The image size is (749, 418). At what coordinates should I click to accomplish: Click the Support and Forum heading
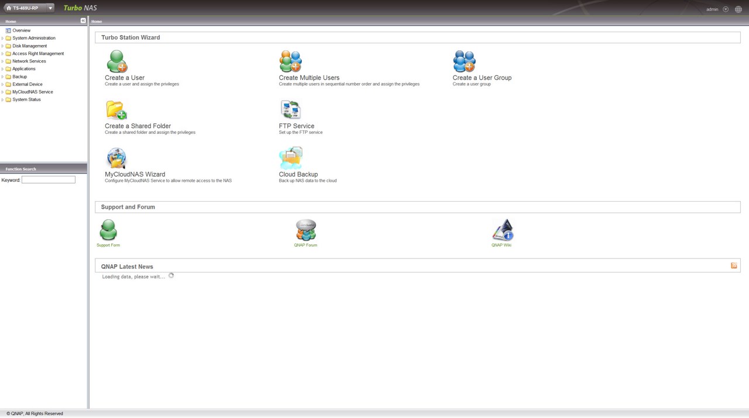point(128,207)
